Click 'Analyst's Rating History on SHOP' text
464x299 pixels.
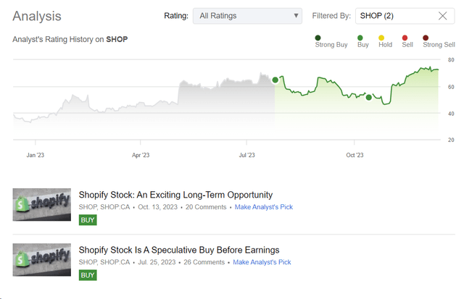(x=70, y=39)
